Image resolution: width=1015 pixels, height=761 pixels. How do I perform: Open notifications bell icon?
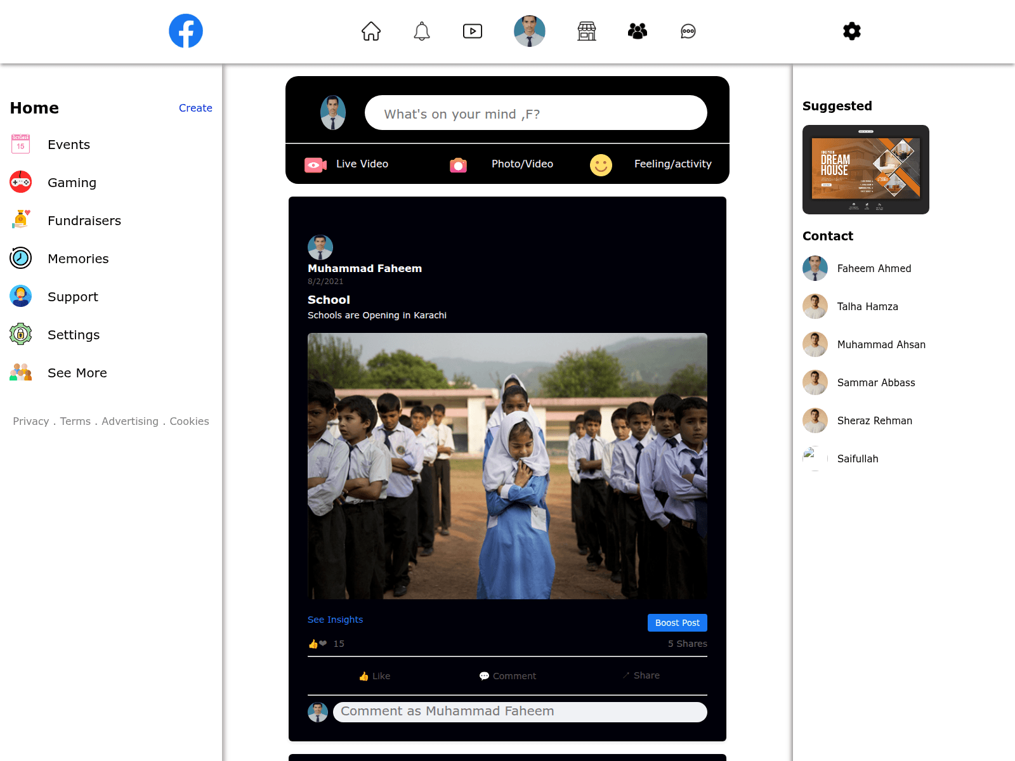[x=422, y=31]
